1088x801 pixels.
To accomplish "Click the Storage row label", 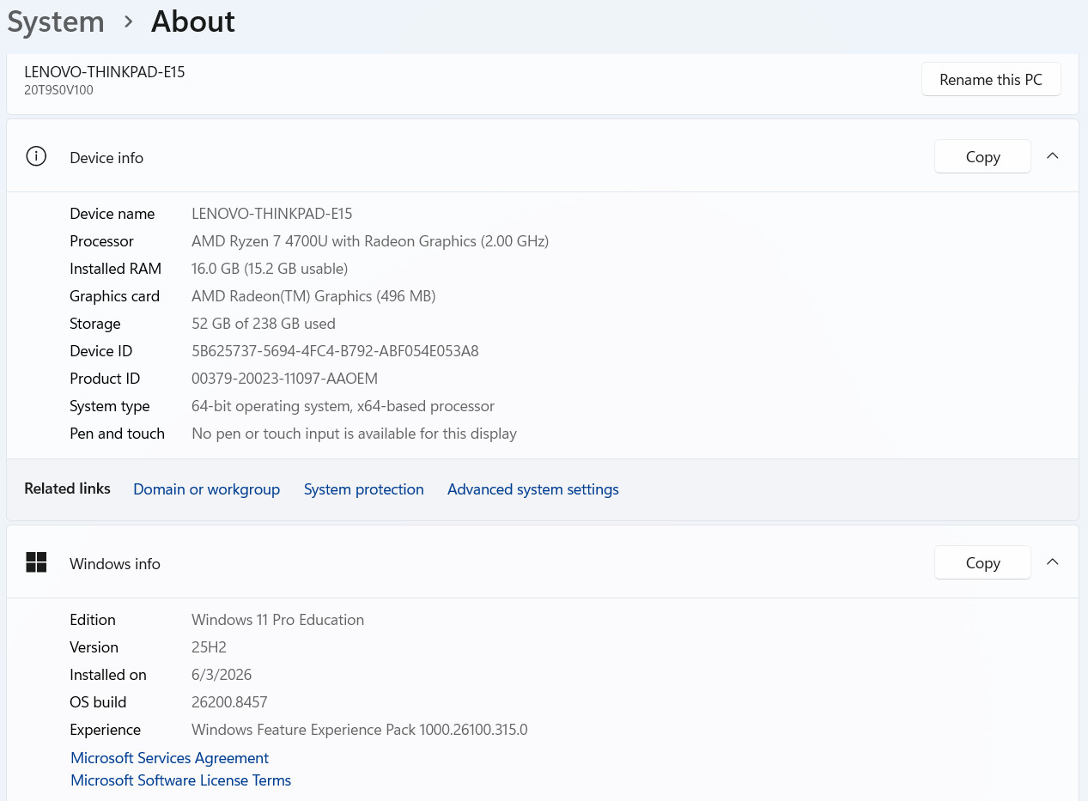I will [x=94, y=324].
